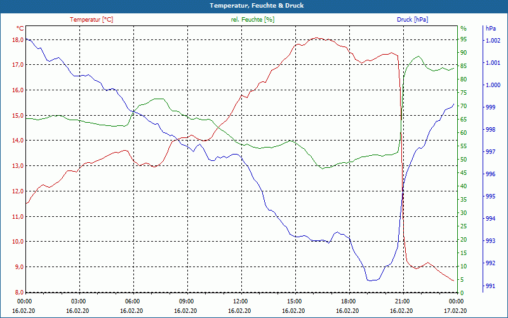Click the "995" pressure axis value
508x318 pixels.
[490, 197]
